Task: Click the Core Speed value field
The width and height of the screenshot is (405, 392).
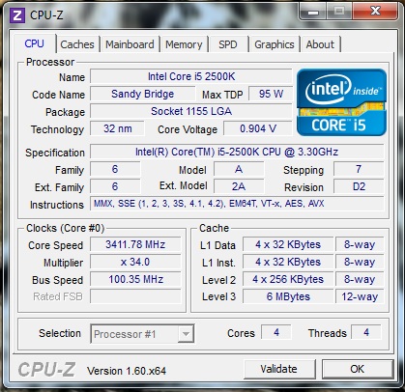Action: point(135,244)
